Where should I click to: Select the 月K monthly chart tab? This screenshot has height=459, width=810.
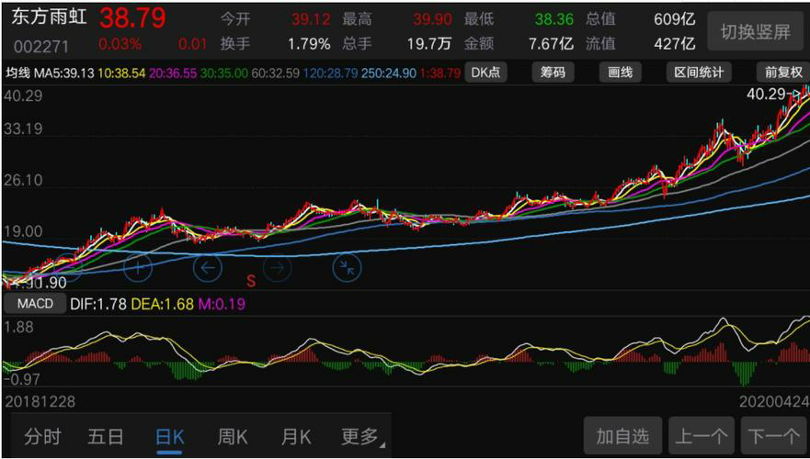296,437
